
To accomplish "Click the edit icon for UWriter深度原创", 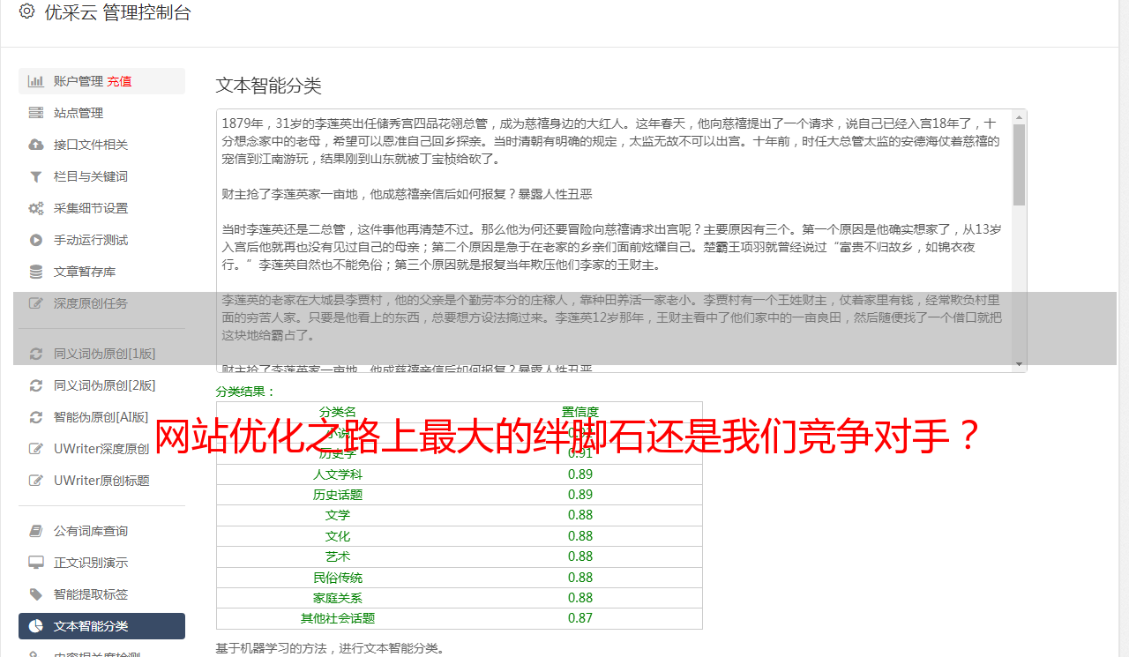I will [x=36, y=449].
